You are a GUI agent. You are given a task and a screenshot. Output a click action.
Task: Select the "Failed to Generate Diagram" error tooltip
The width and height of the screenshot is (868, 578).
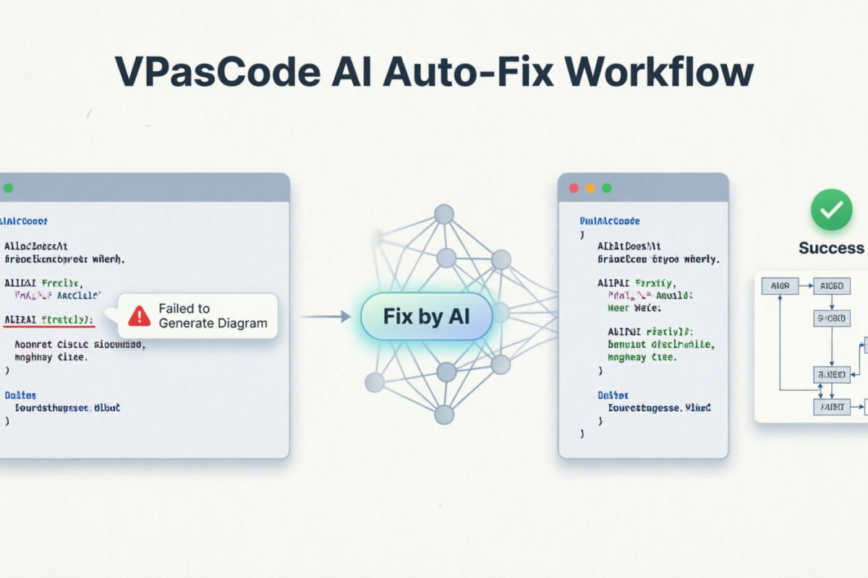(197, 316)
